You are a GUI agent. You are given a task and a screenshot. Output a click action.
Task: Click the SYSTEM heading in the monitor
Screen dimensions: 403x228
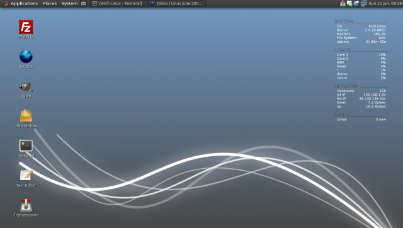343,21
